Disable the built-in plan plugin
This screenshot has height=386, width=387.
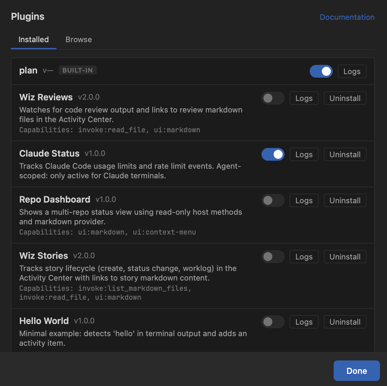click(321, 71)
